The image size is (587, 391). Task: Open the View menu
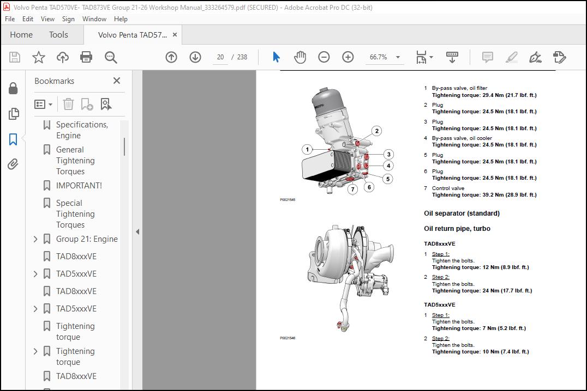pyautogui.click(x=47, y=19)
